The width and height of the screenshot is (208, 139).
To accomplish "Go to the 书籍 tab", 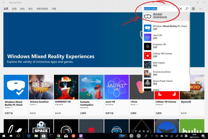I will click(54, 9).
